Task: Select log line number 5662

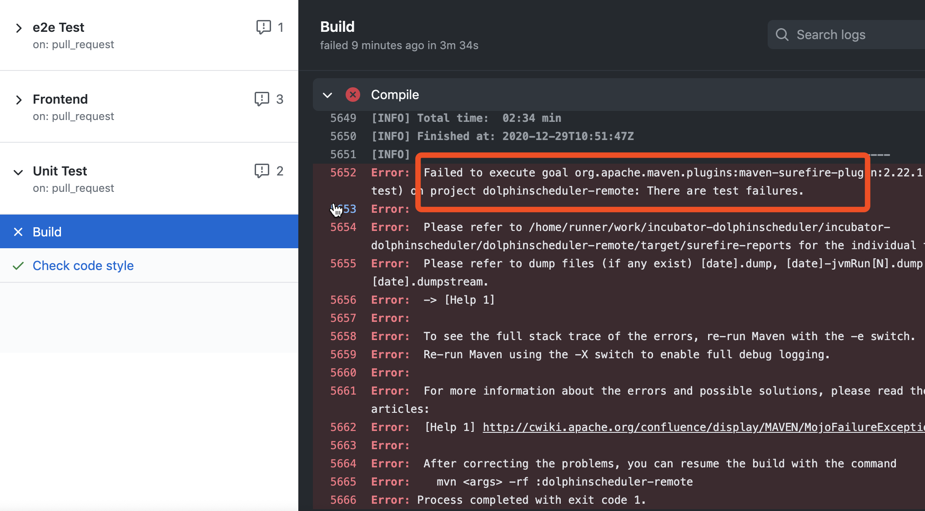Action: tap(343, 427)
